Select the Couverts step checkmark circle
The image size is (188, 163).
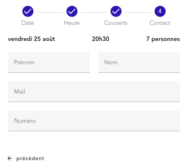pyautogui.click(x=116, y=11)
